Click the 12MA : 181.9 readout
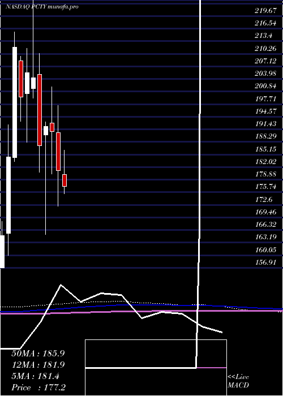Viewport: 283px width, 396px height. tap(38, 365)
